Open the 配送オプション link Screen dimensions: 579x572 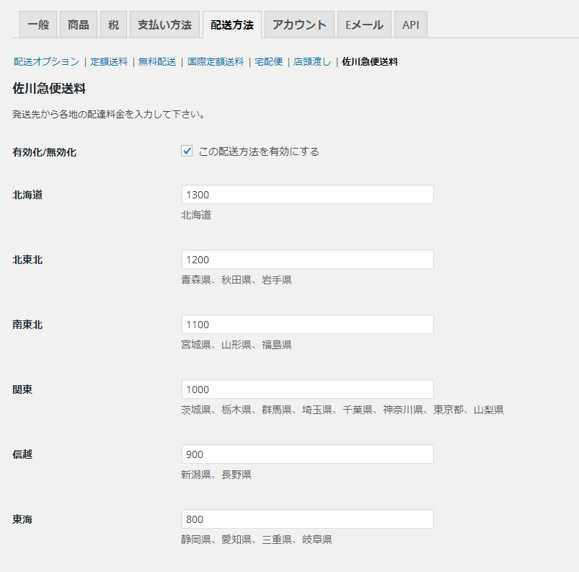47,62
